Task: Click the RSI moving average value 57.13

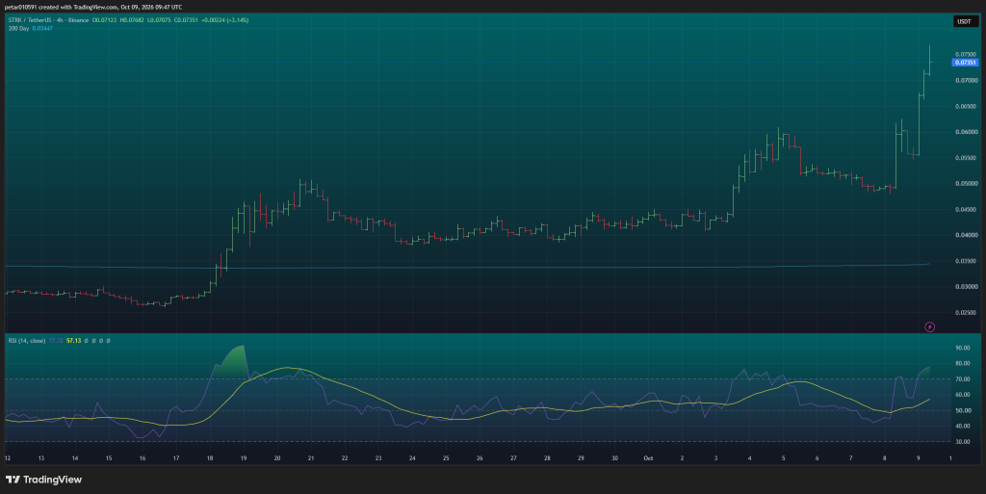Action: [73, 341]
